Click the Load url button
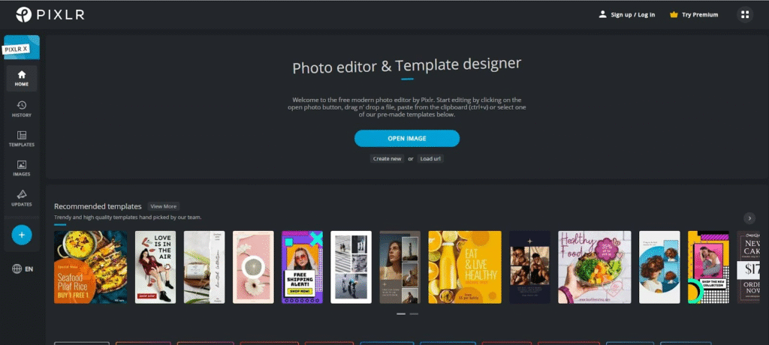Screen dimensions: 769x345 pos(430,159)
